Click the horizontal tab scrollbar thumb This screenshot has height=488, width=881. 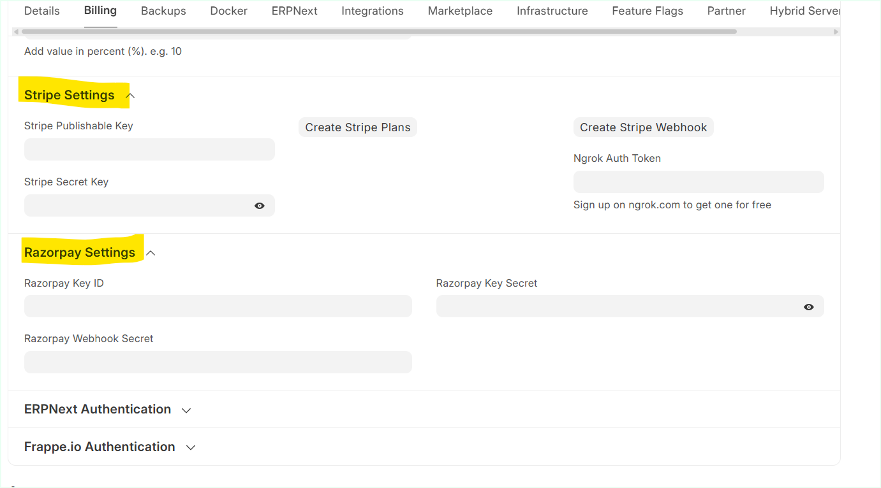(x=379, y=31)
